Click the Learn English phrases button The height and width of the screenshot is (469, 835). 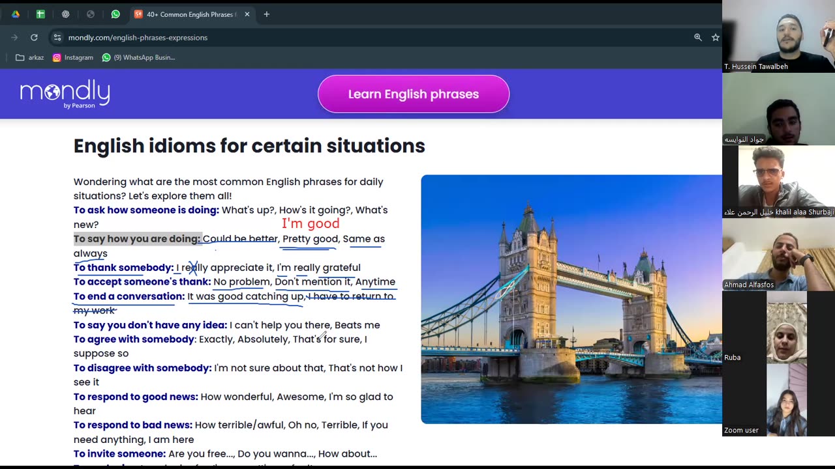tap(414, 94)
